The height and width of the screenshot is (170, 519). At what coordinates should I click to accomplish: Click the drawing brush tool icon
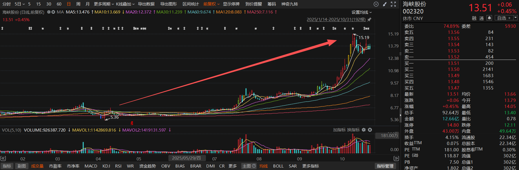click(385, 4)
